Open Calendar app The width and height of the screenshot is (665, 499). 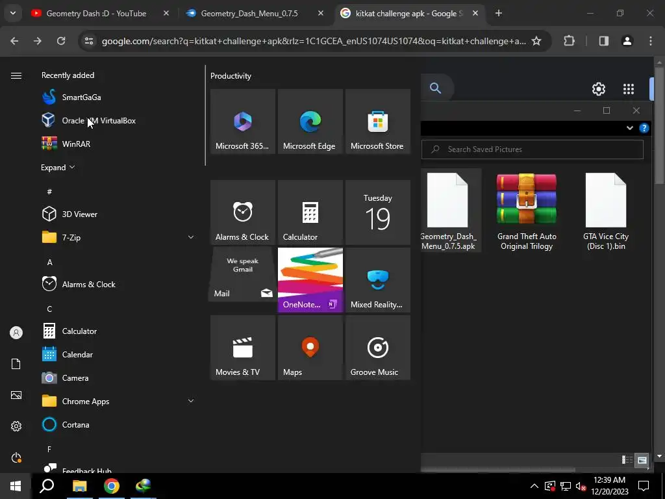(x=118, y=354)
